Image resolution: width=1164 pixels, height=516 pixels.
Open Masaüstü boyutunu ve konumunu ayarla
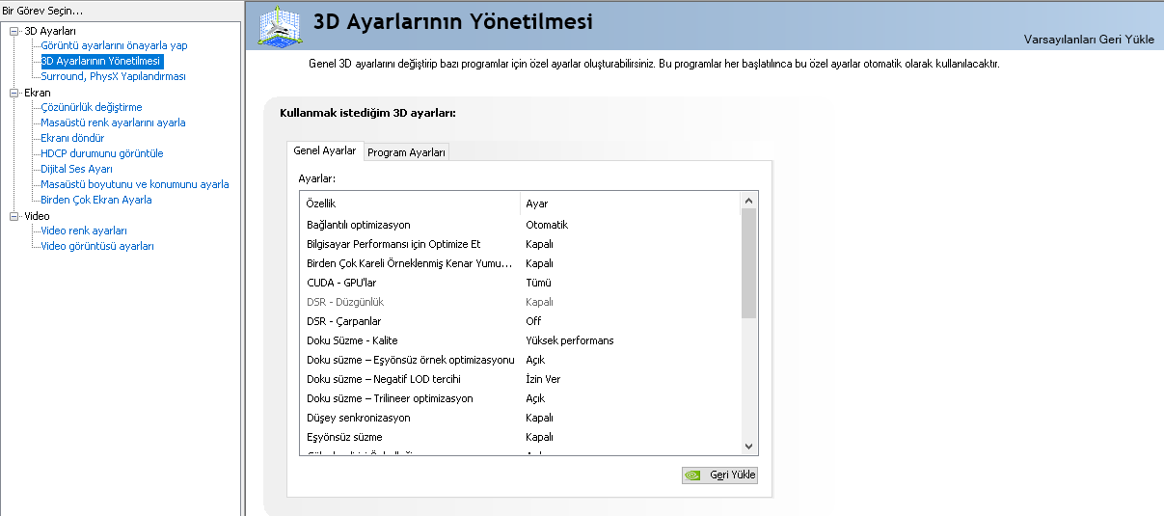[135, 184]
